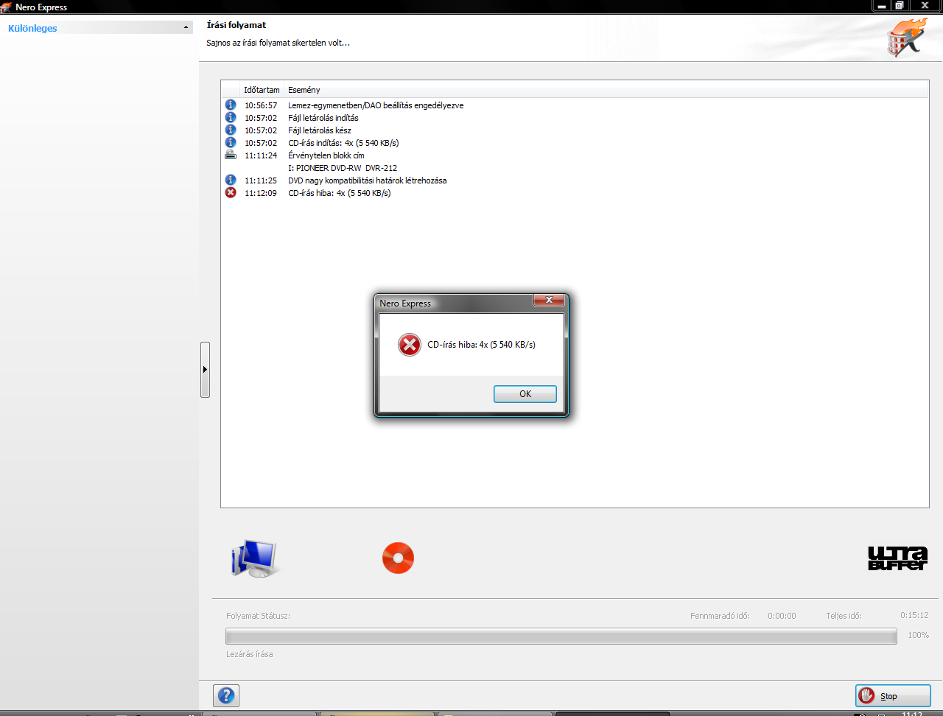The width and height of the screenshot is (943, 716).
Task: Click the 'CD-írás hiba' message in the dialog
Action: [481, 345]
